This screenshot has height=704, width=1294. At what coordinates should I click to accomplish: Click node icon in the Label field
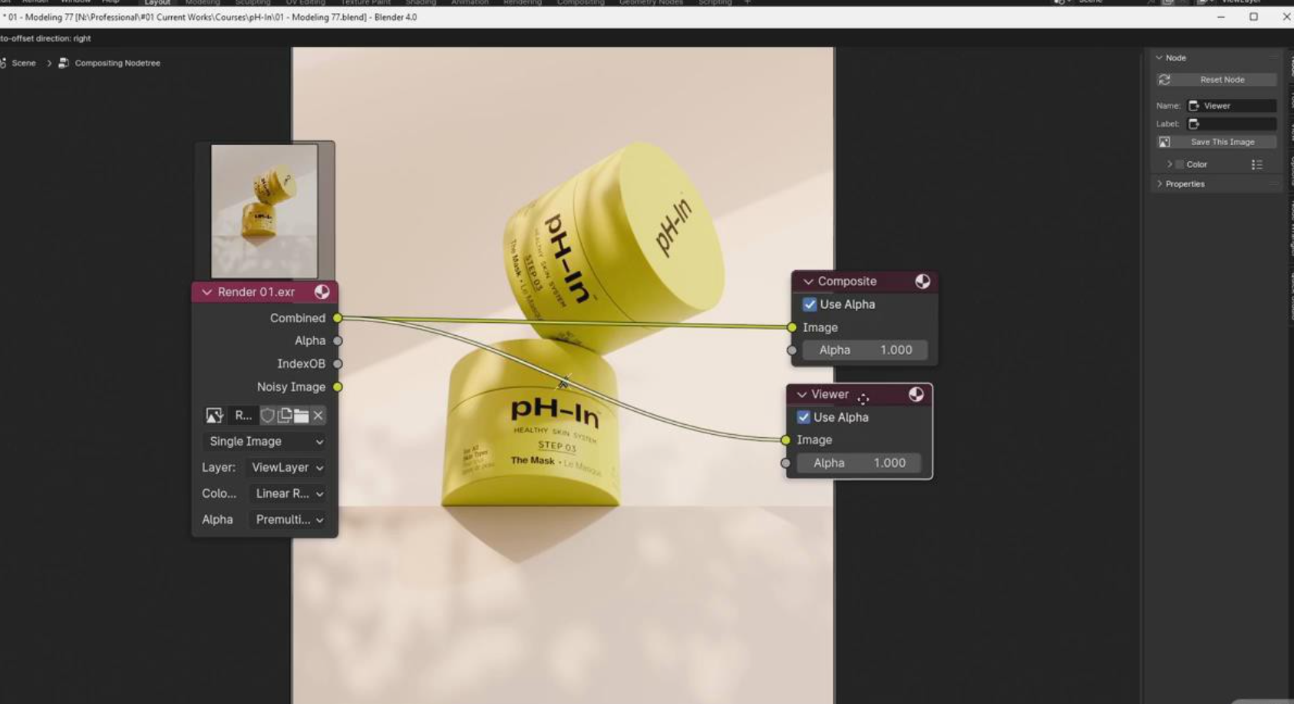1194,124
